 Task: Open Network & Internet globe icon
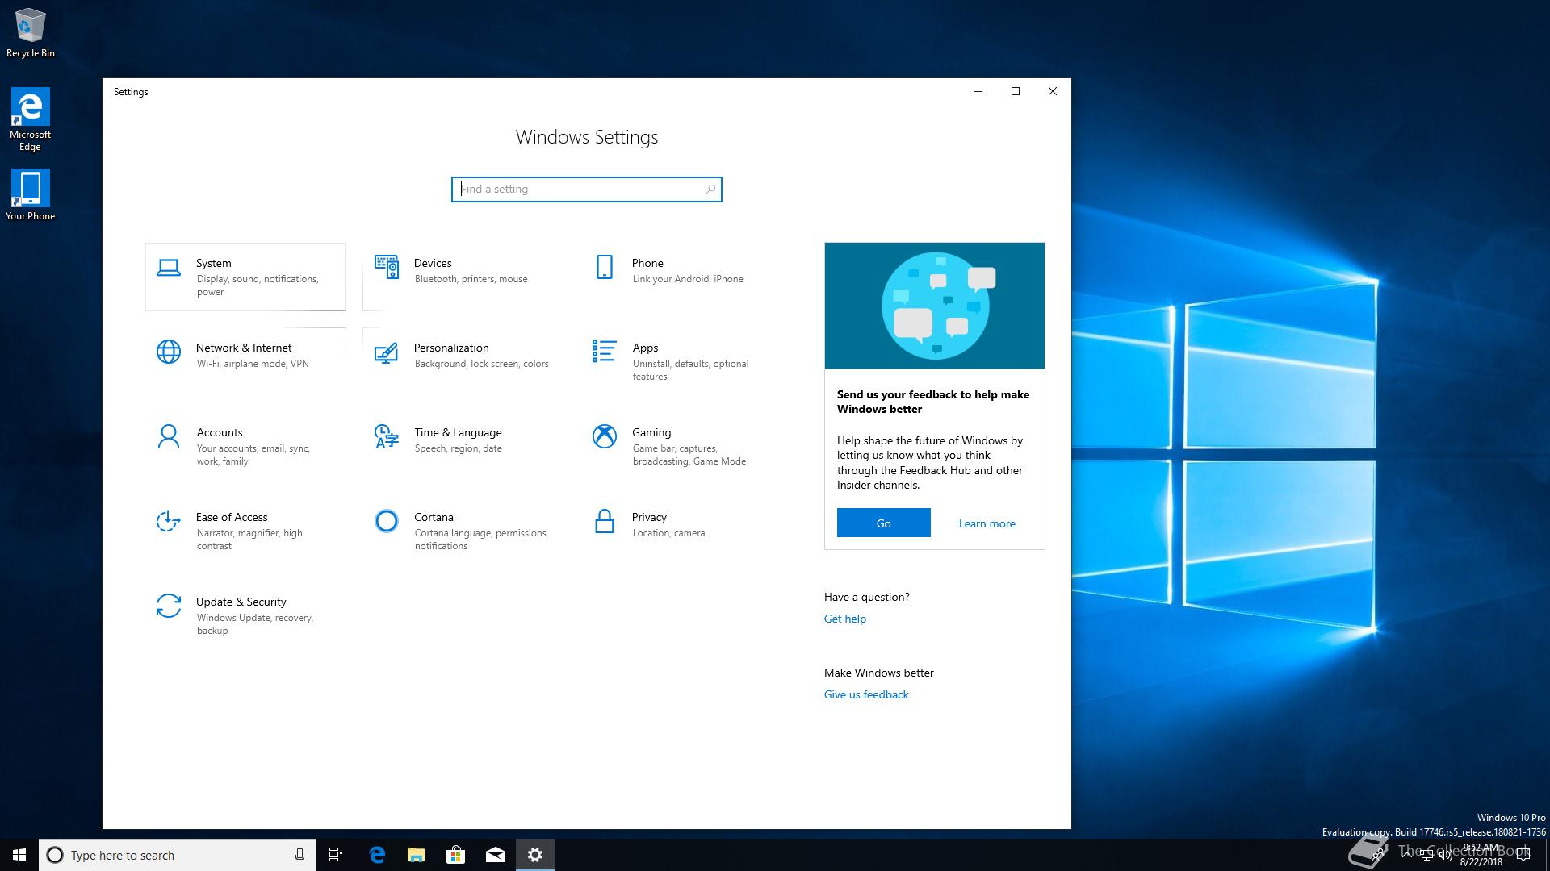(169, 352)
